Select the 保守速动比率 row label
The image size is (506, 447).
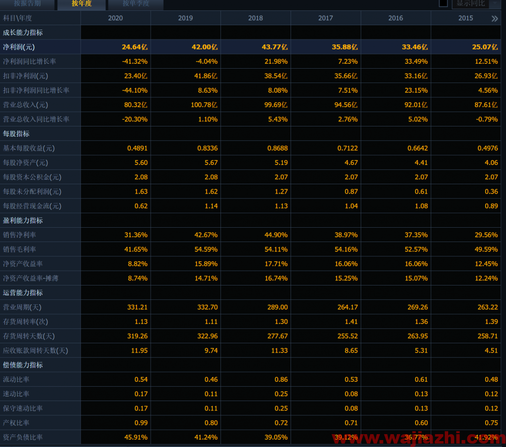(x=23, y=408)
